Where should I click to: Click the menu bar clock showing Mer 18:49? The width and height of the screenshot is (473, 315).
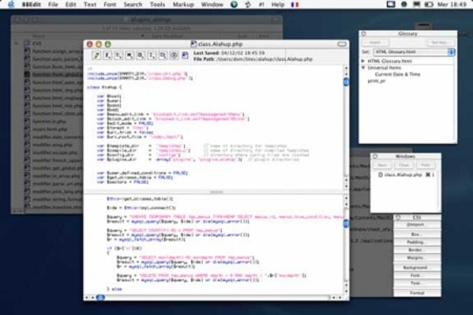tap(452, 5)
